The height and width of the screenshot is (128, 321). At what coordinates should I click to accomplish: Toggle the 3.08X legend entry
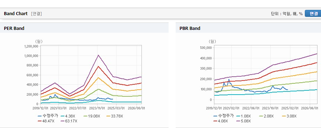point(289,116)
